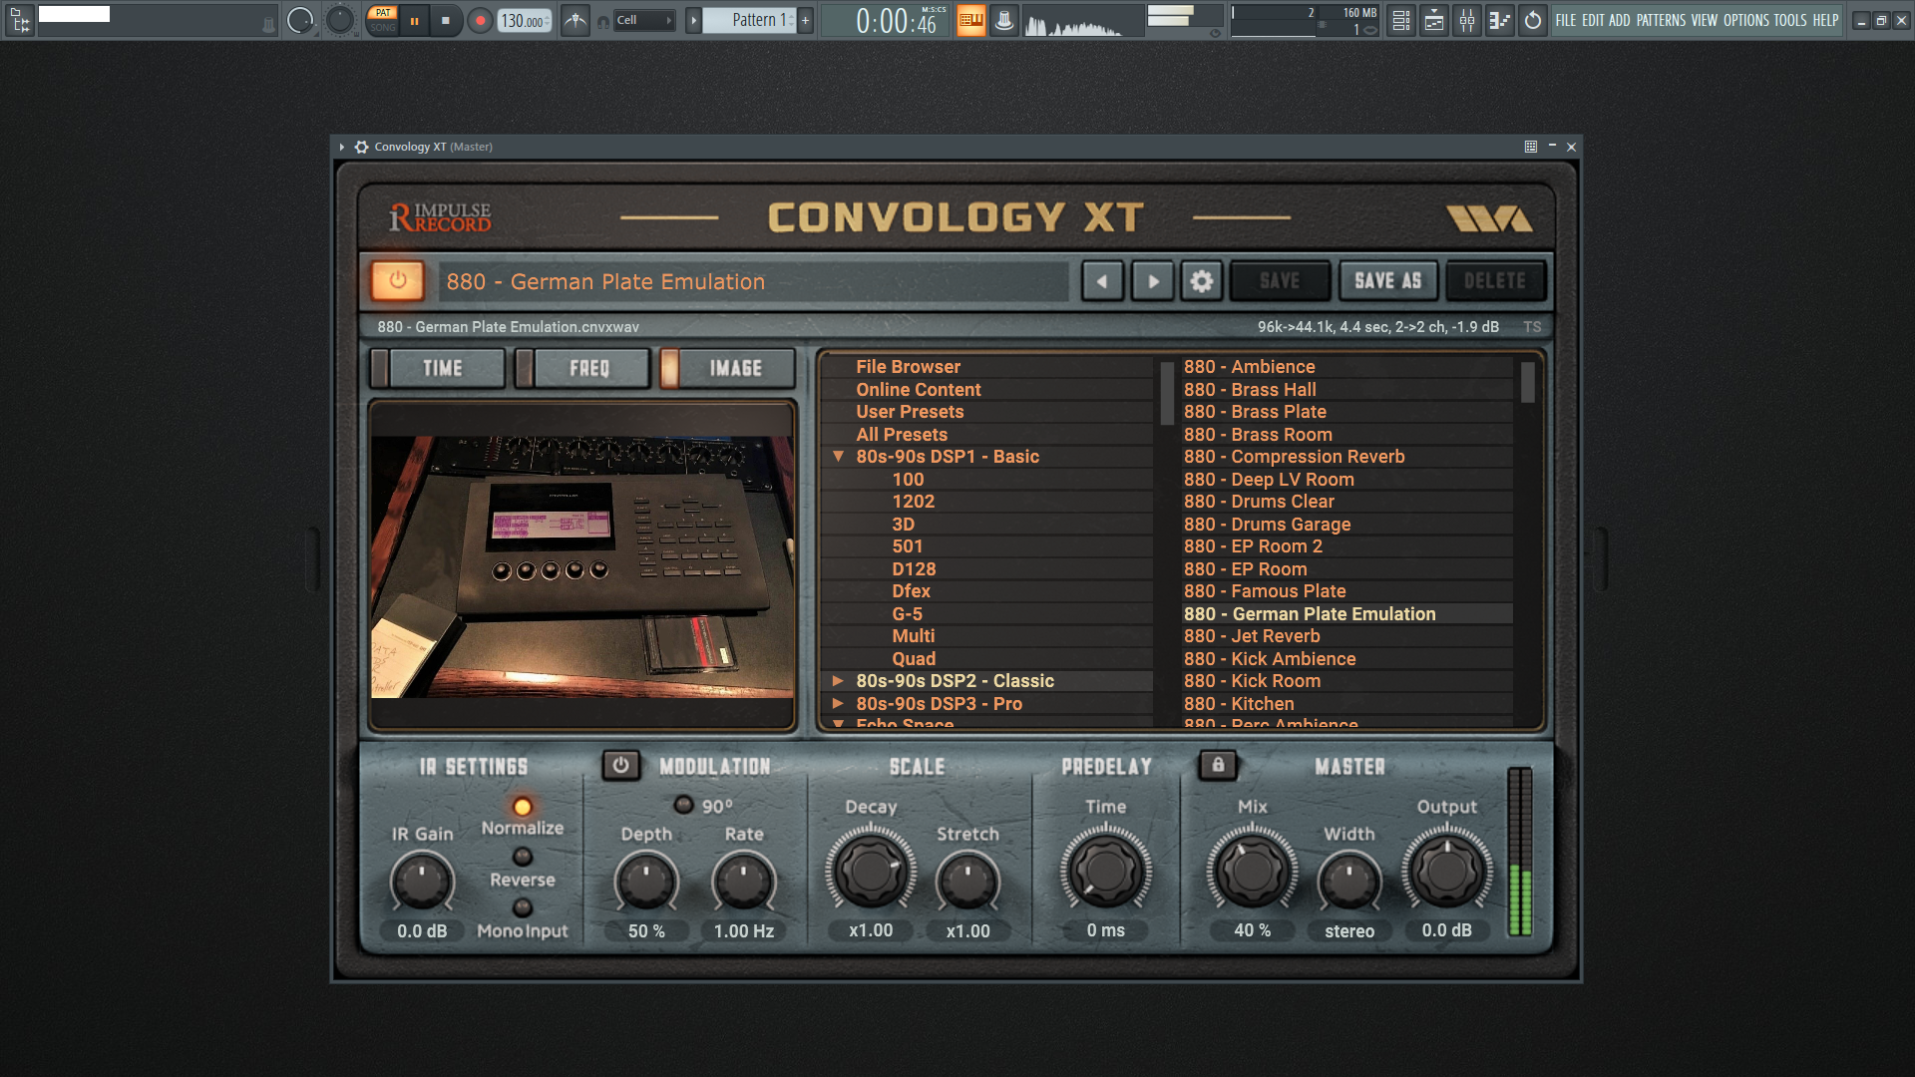1915x1077 pixels.
Task: Select the 1202 subfolder
Action: tap(914, 502)
